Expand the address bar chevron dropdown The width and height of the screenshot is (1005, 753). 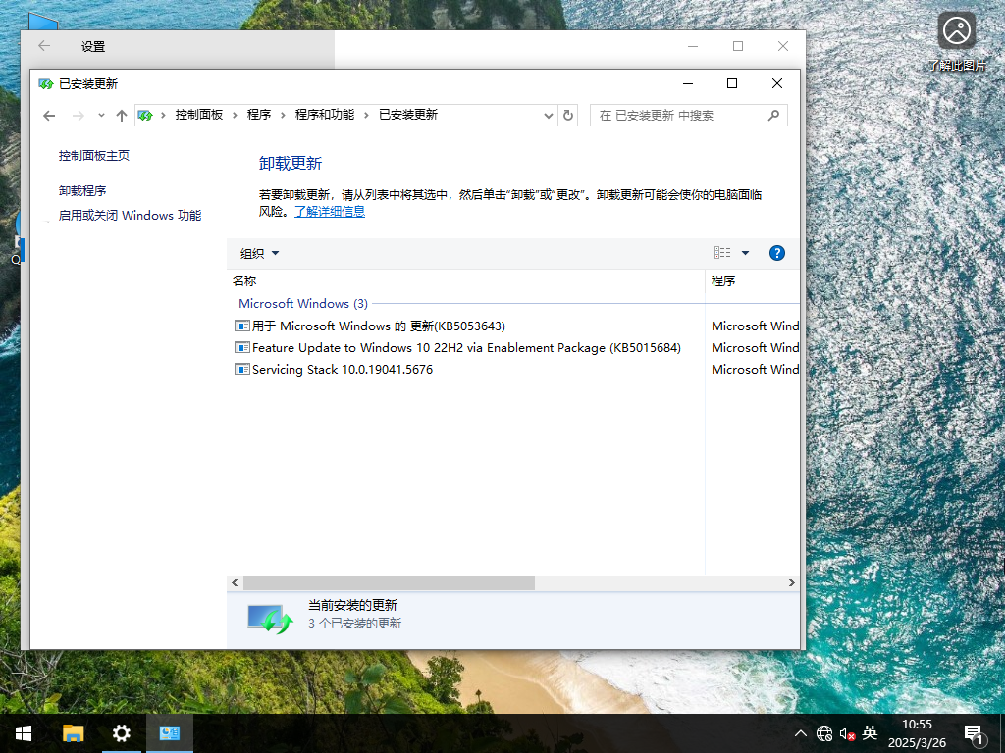tap(549, 115)
